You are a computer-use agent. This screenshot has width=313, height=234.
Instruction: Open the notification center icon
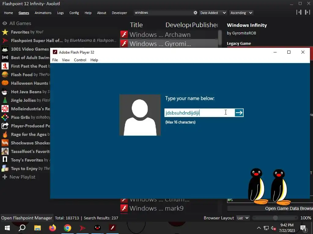click(303, 228)
